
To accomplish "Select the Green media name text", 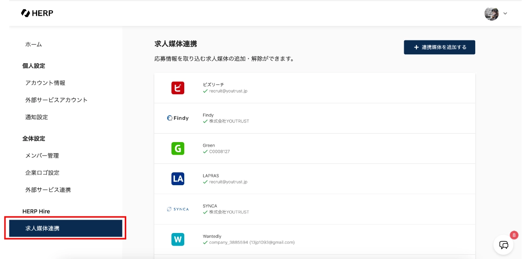I will [x=209, y=145].
